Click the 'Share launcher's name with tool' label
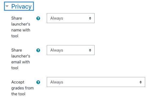Image resolution: width=150 pixels, height=102 pixels. pos(21,27)
